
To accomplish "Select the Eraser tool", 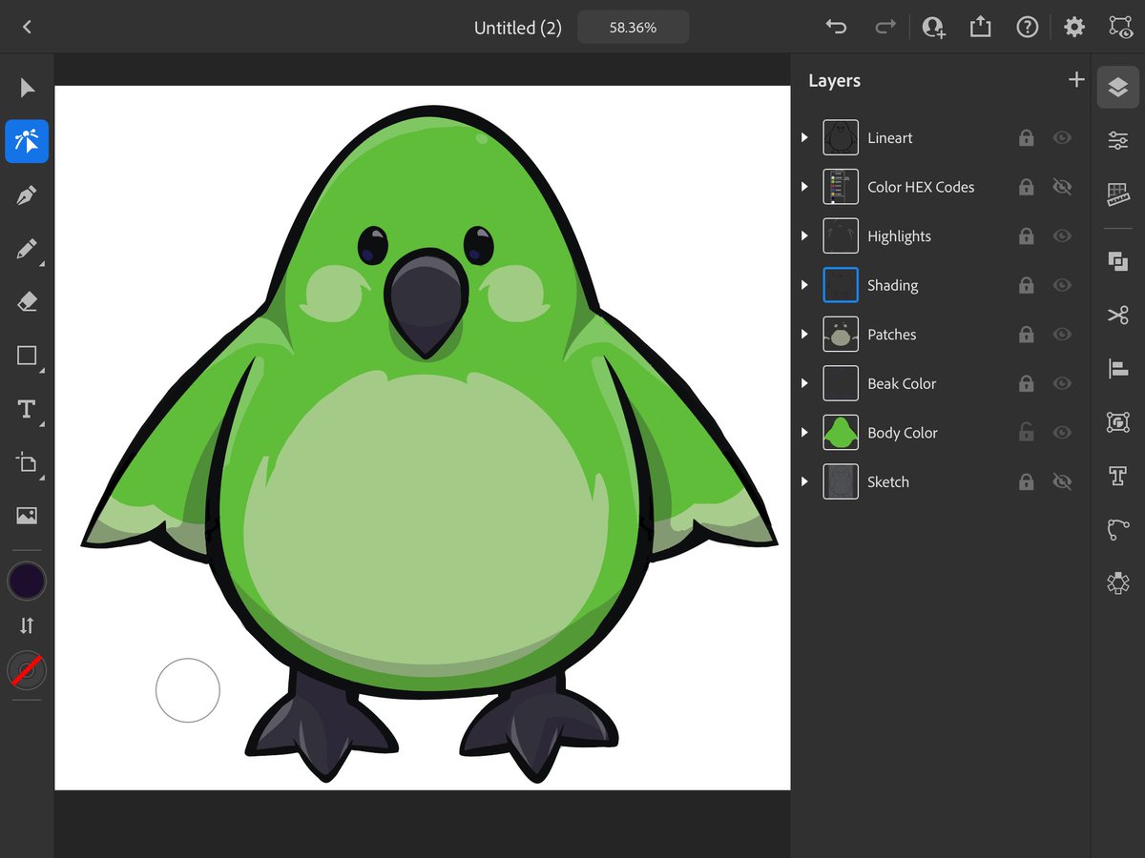I will point(27,302).
